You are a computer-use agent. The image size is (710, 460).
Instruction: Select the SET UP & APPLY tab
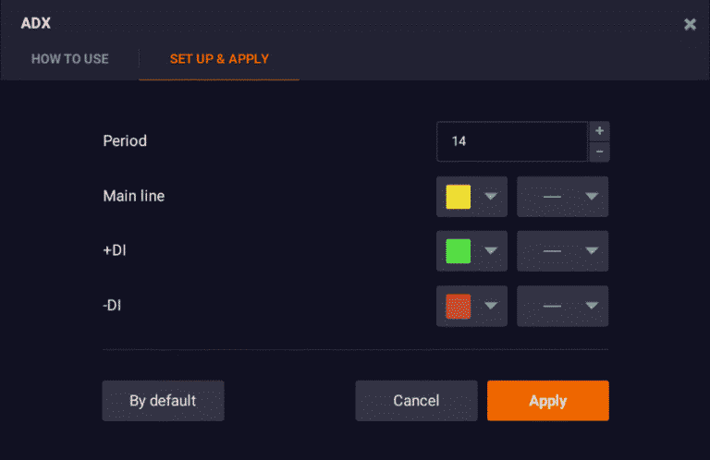[219, 59]
